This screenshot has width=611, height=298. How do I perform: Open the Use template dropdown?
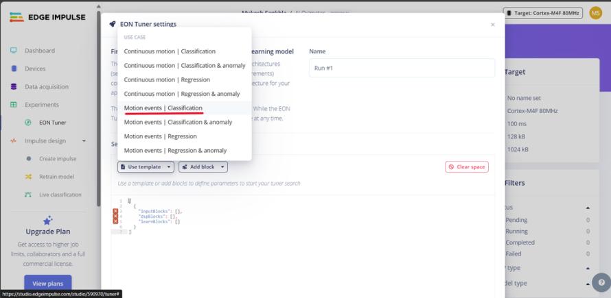[x=146, y=167]
